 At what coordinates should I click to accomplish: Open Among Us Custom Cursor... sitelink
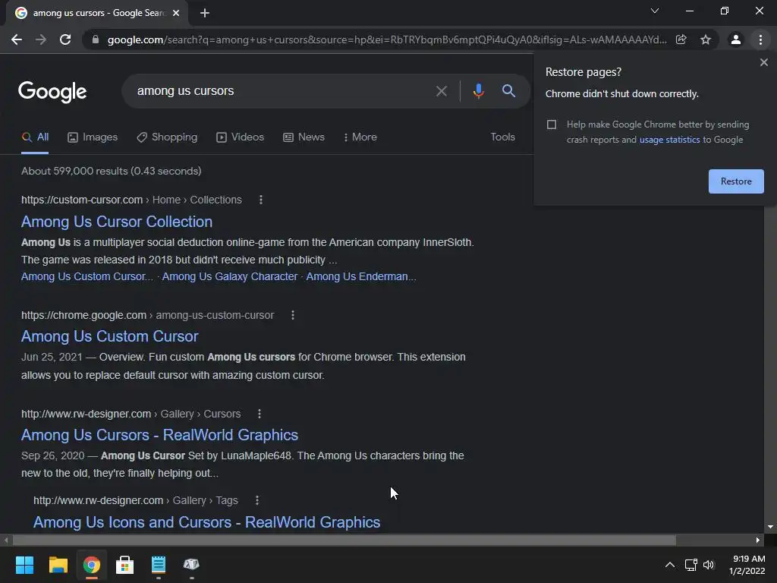(87, 276)
